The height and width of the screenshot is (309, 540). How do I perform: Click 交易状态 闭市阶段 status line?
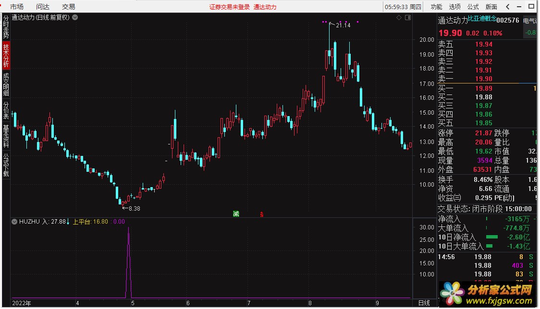(485, 209)
